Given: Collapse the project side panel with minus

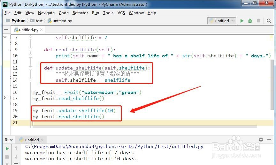Looking at the screenshot, I should click(x=6, y=29).
